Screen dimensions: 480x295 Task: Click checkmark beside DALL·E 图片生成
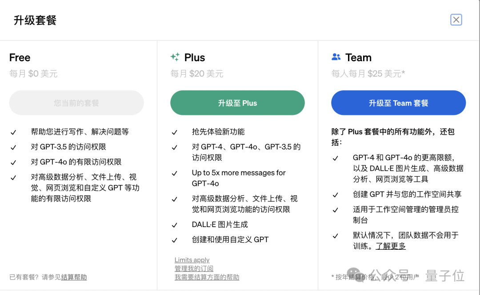click(x=174, y=225)
